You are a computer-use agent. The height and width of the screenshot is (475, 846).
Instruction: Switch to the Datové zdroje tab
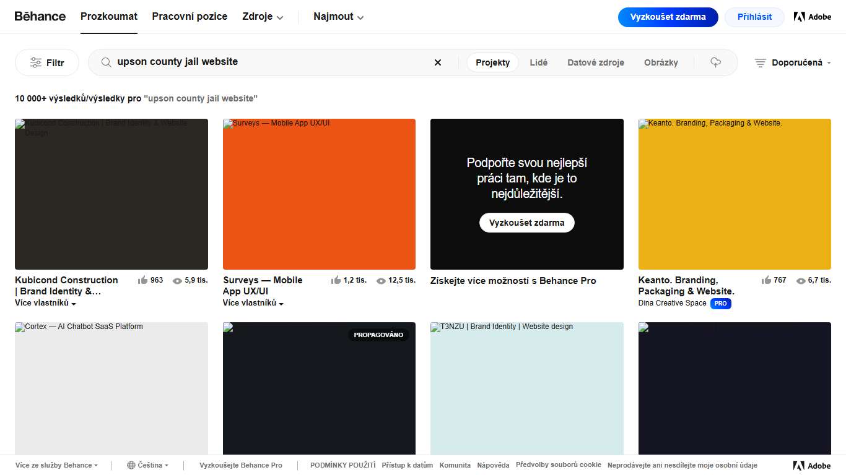click(595, 62)
